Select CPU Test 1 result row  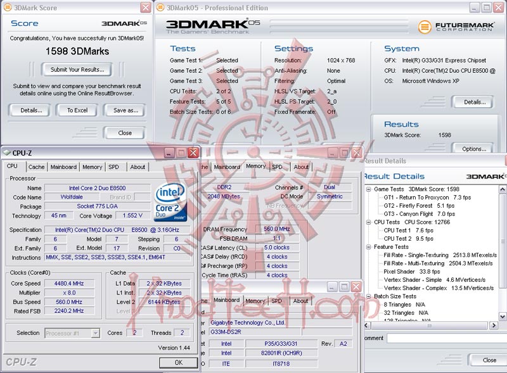pos(408,231)
